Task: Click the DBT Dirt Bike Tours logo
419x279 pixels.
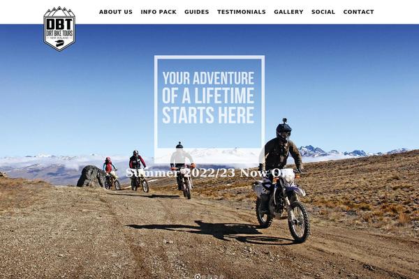Action: (59, 29)
